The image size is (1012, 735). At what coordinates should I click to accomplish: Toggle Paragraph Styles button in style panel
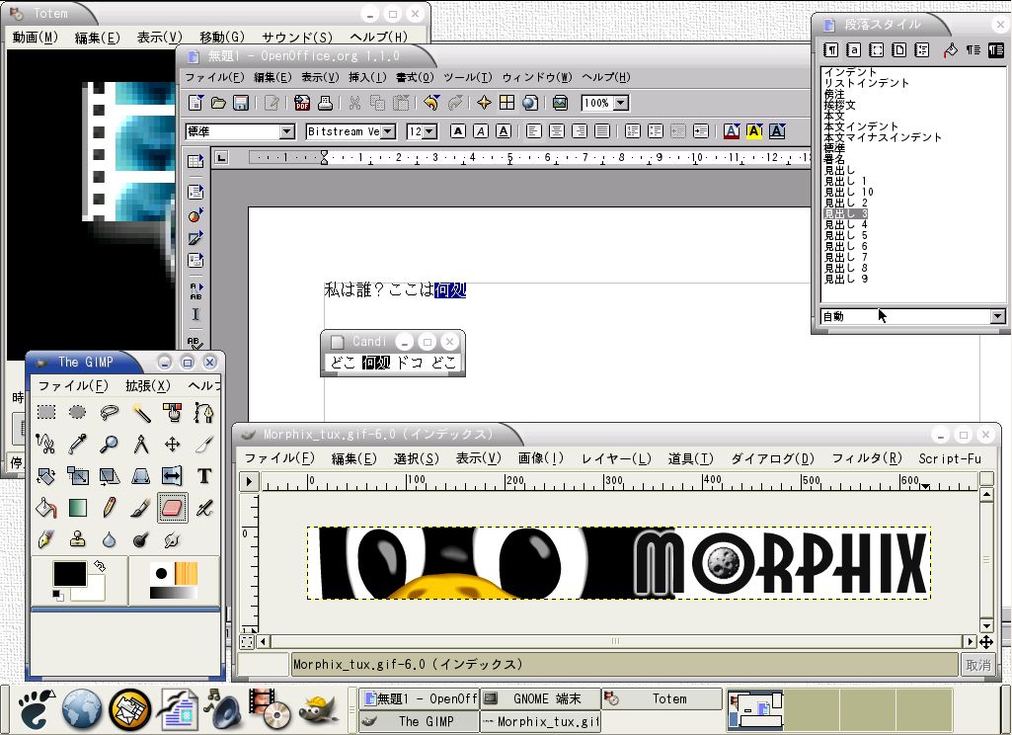pos(831,49)
